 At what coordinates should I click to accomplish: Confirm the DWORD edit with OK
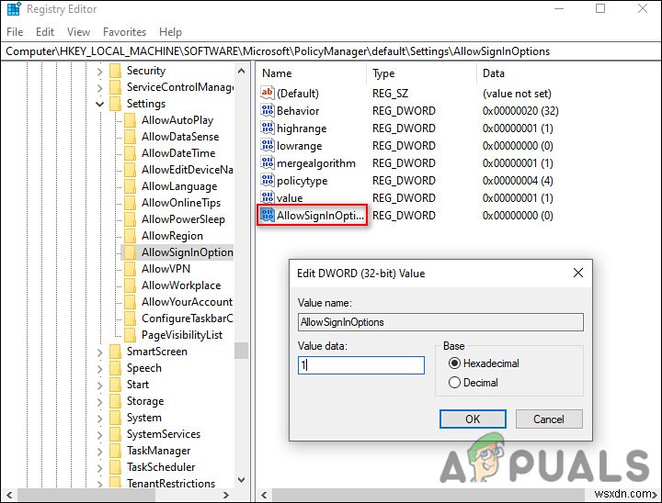(x=473, y=419)
